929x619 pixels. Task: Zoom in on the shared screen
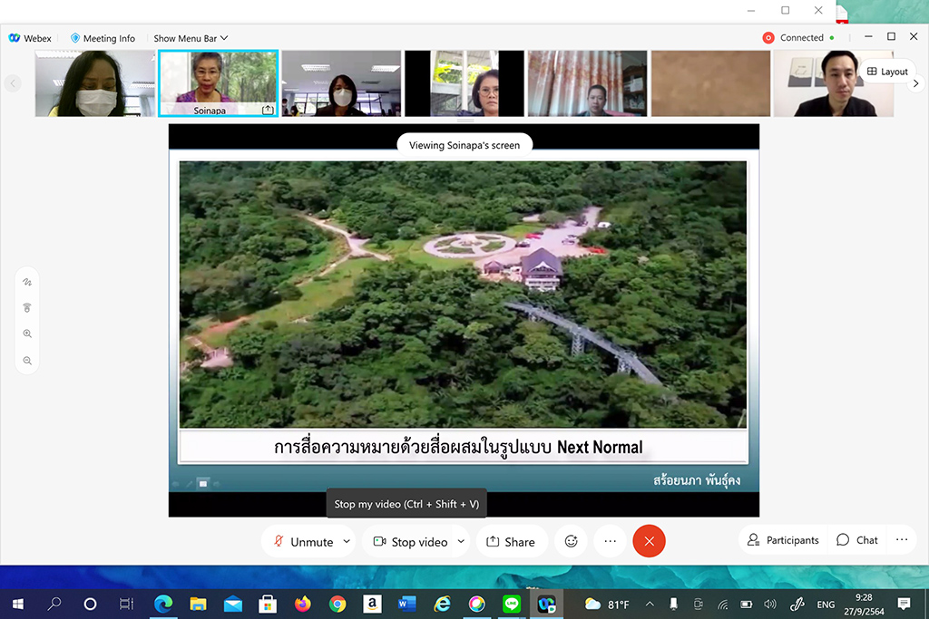click(x=27, y=334)
